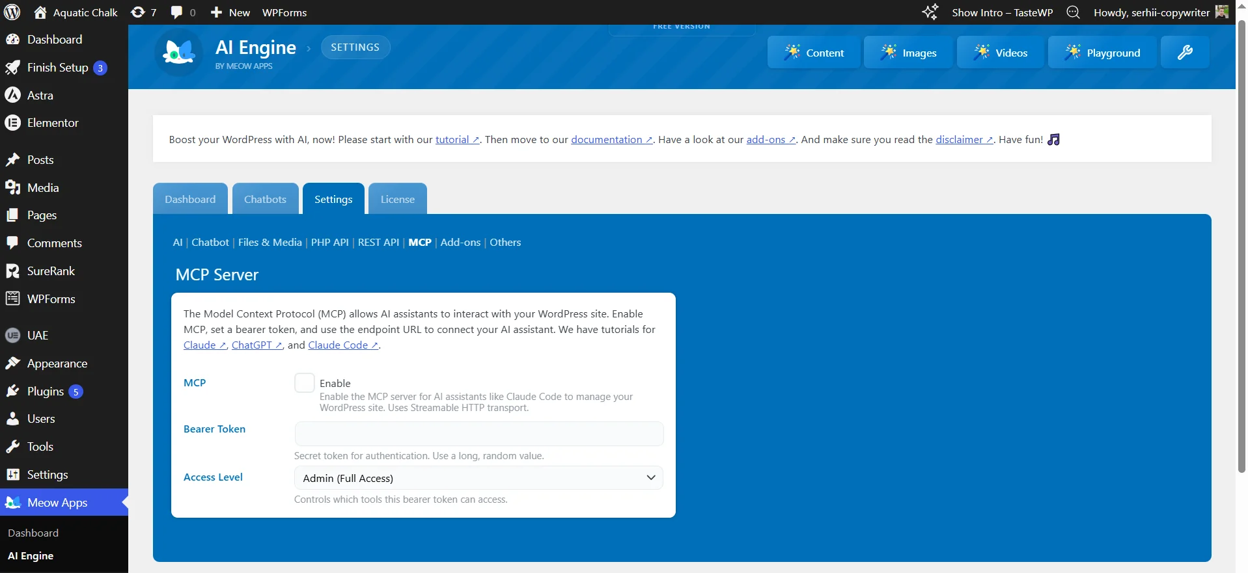The width and height of the screenshot is (1248, 573).
Task: Switch to the Dashboard tab
Action: tap(190, 199)
